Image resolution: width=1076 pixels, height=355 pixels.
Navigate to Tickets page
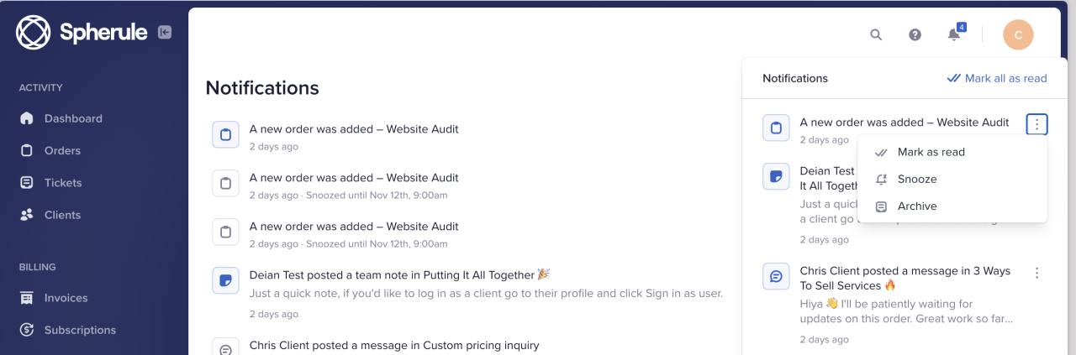[63, 182]
